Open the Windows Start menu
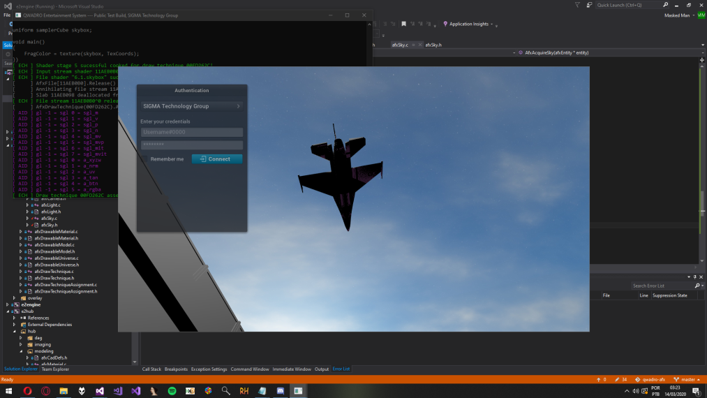The height and width of the screenshot is (398, 707). coord(8,391)
